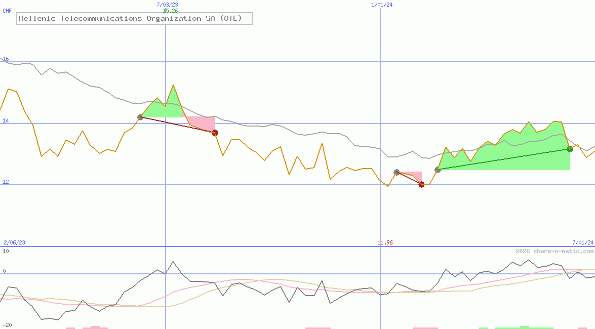This screenshot has width=595, height=329.
Task: Select the Hellenic Telecommunications Organization SA title box
Action: (x=134, y=19)
